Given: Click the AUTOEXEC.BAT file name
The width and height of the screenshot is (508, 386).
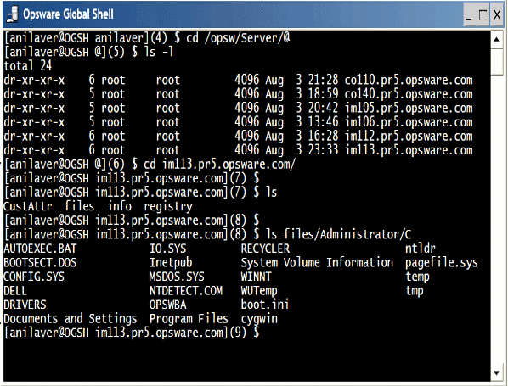Looking at the screenshot, I should point(40,249).
